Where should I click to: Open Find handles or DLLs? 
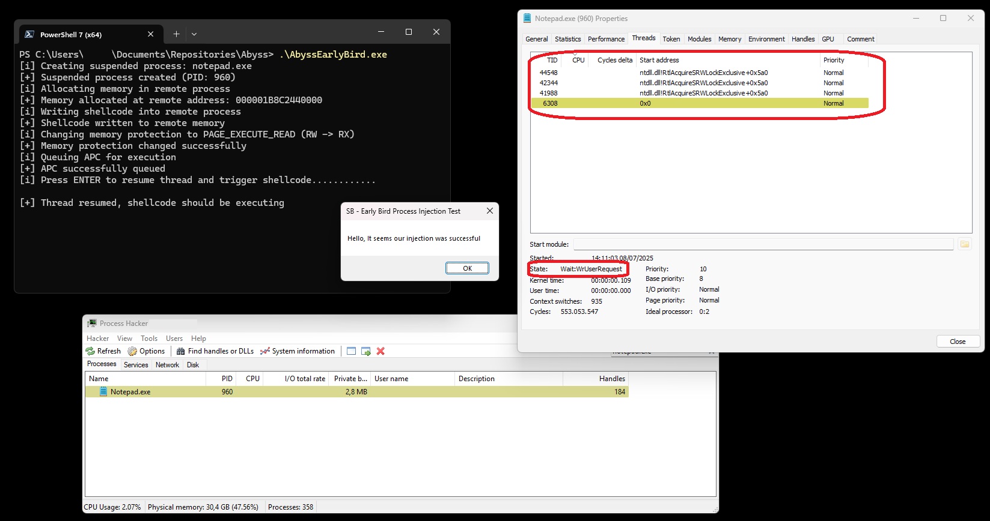pyautogui.click(x=215, y=351)
